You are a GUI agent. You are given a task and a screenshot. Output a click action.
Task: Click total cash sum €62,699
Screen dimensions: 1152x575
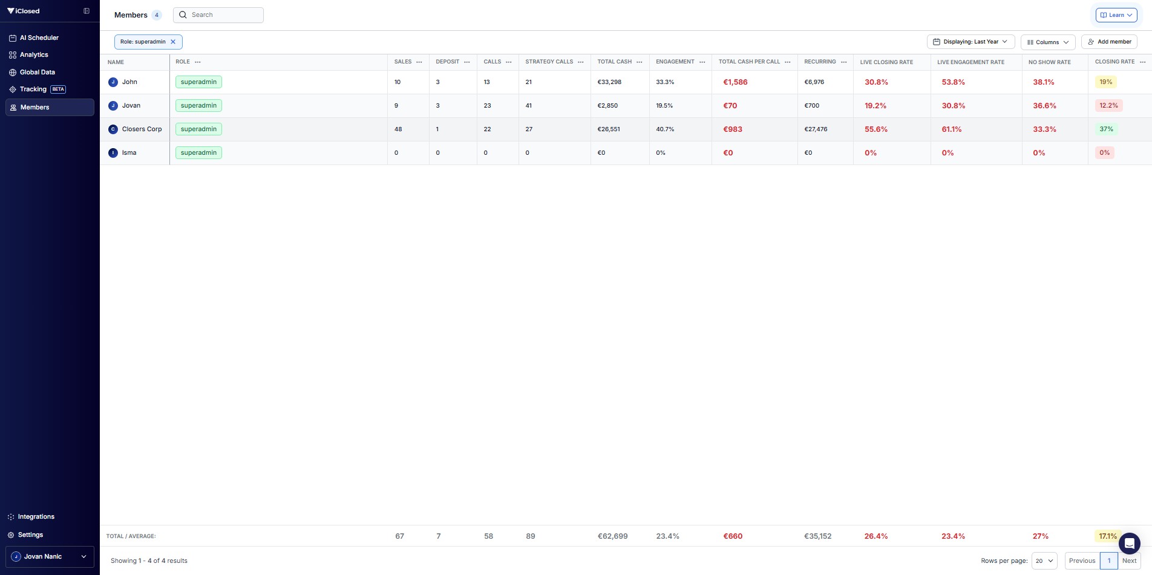[612, 536]
